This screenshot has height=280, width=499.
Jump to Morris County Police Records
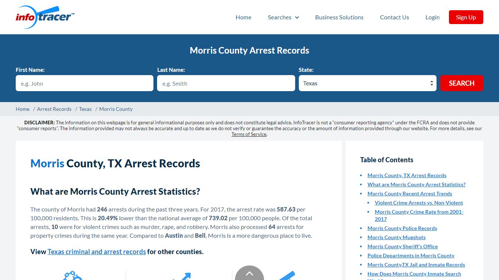point(402,228)
